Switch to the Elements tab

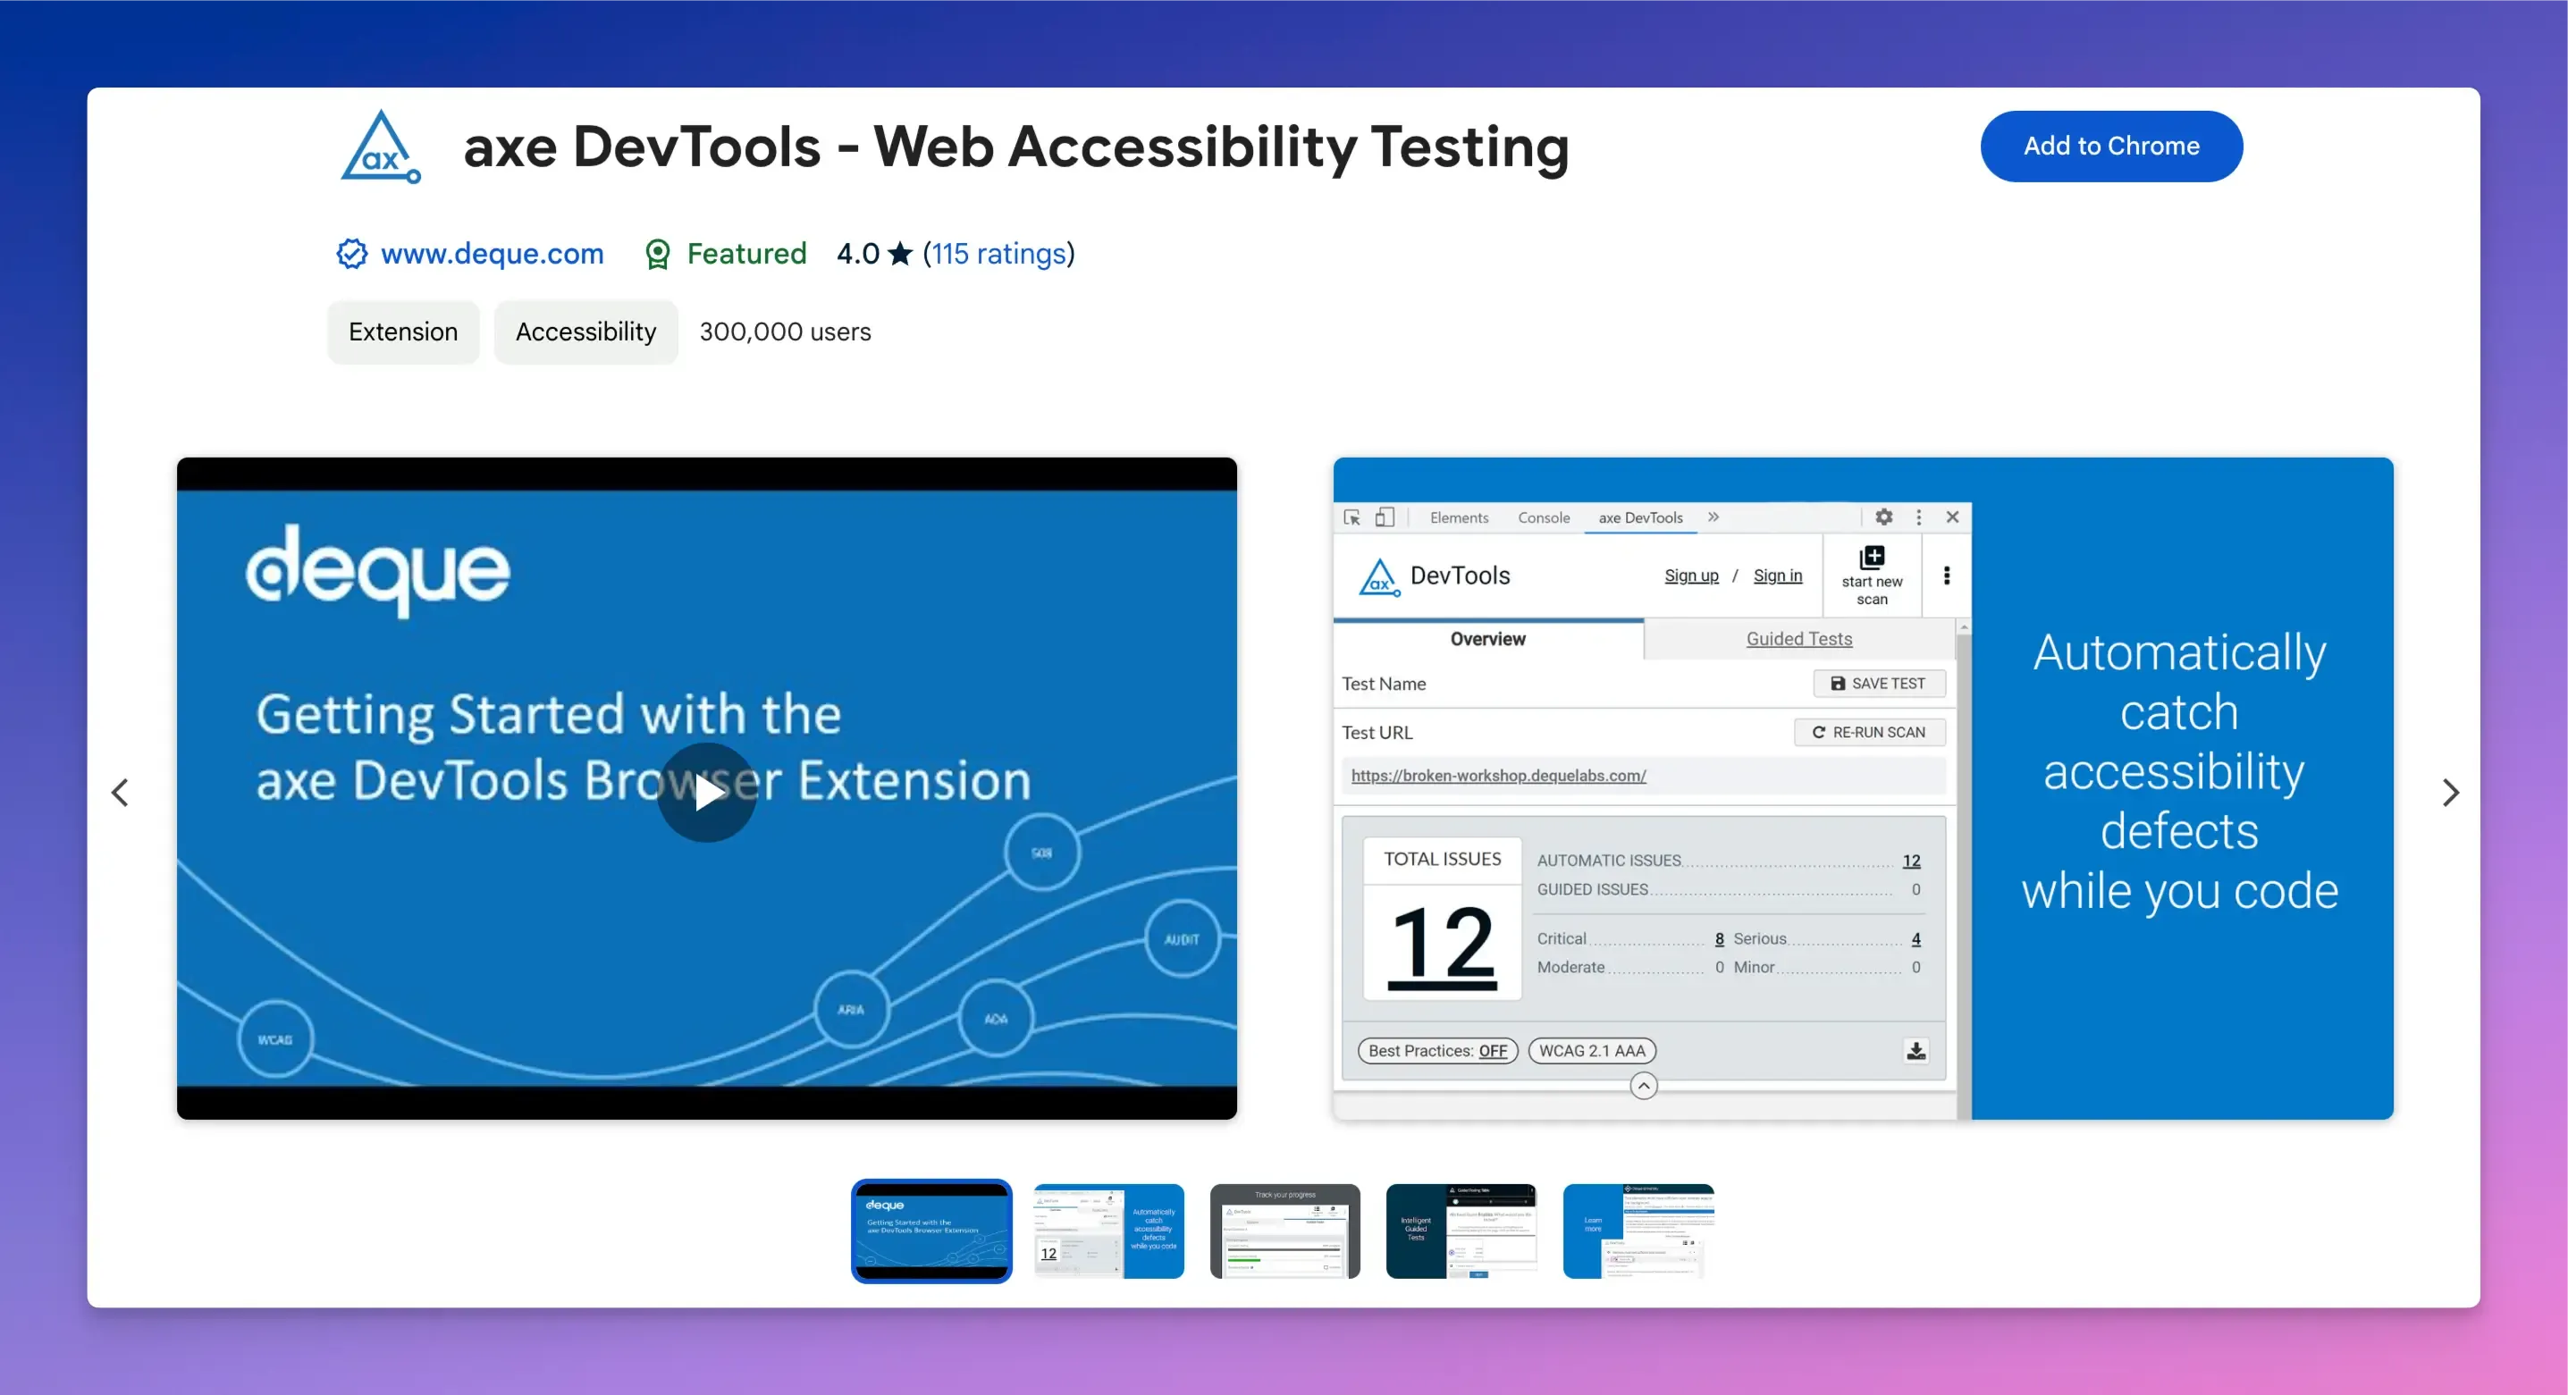click(x=1459, y=517)
